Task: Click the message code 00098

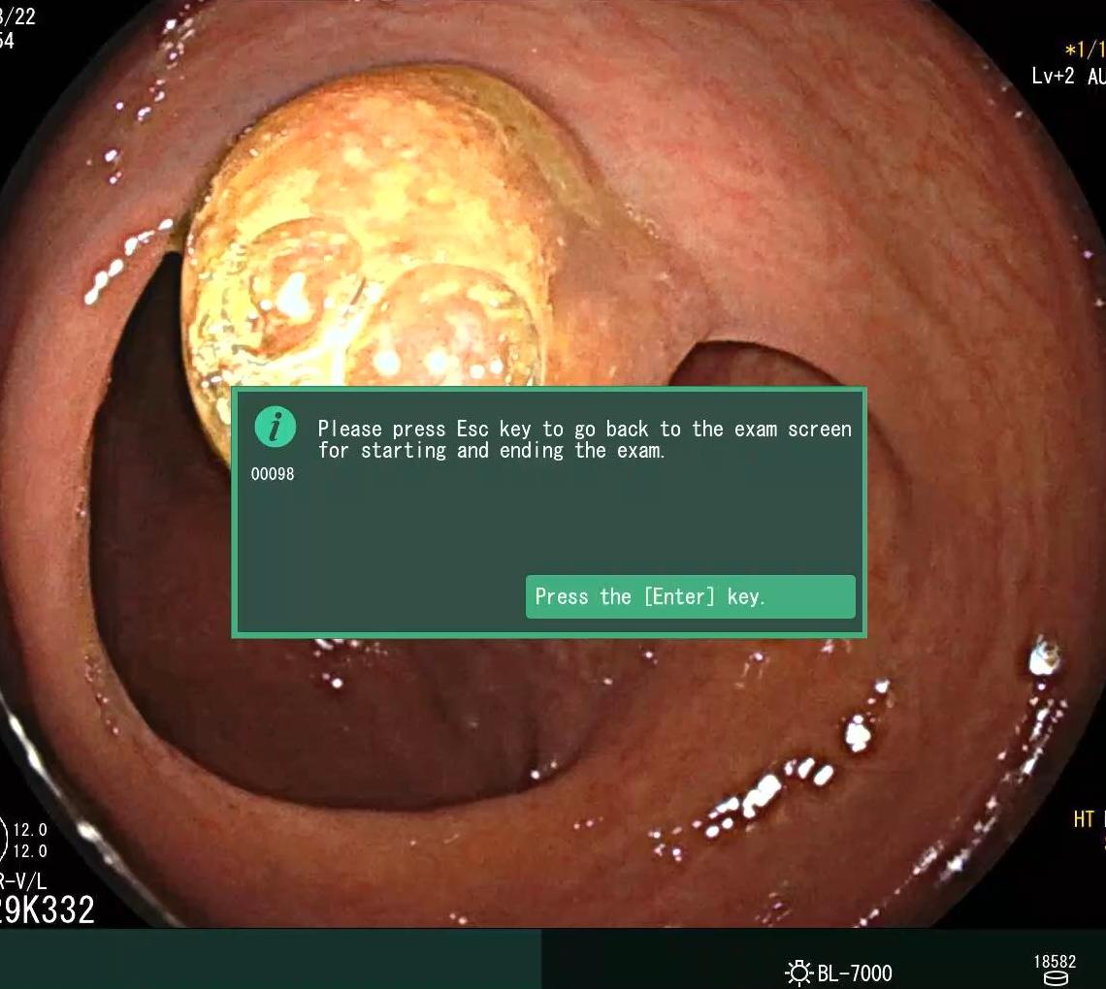Action: 273,474
